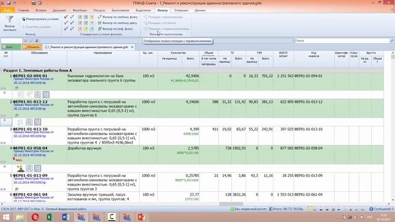Viewport: 395px width, 222px height.
Task: Open the Сообщений messages indicator
Action: 381,209
